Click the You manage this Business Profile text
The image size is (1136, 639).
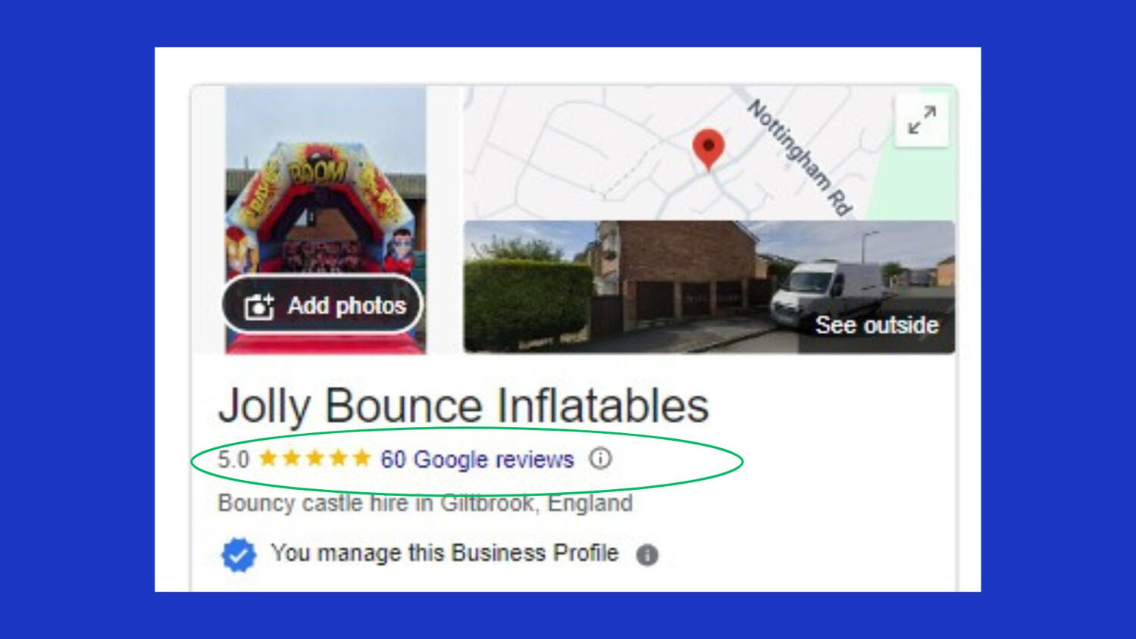click(x=444, y=553)
